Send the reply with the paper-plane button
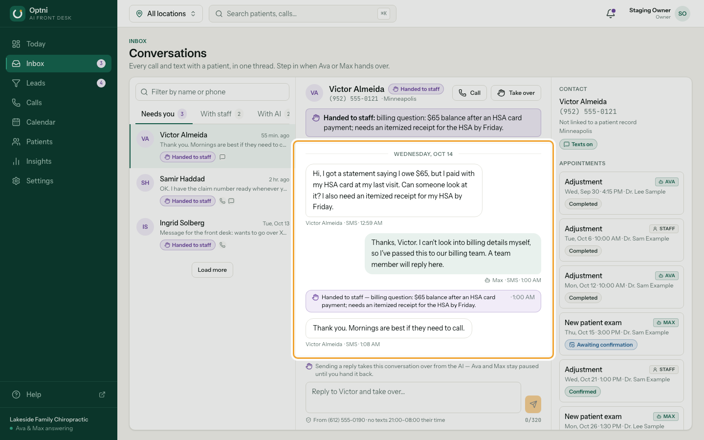This screenshot has width=704, height=440. pos(533,404)
